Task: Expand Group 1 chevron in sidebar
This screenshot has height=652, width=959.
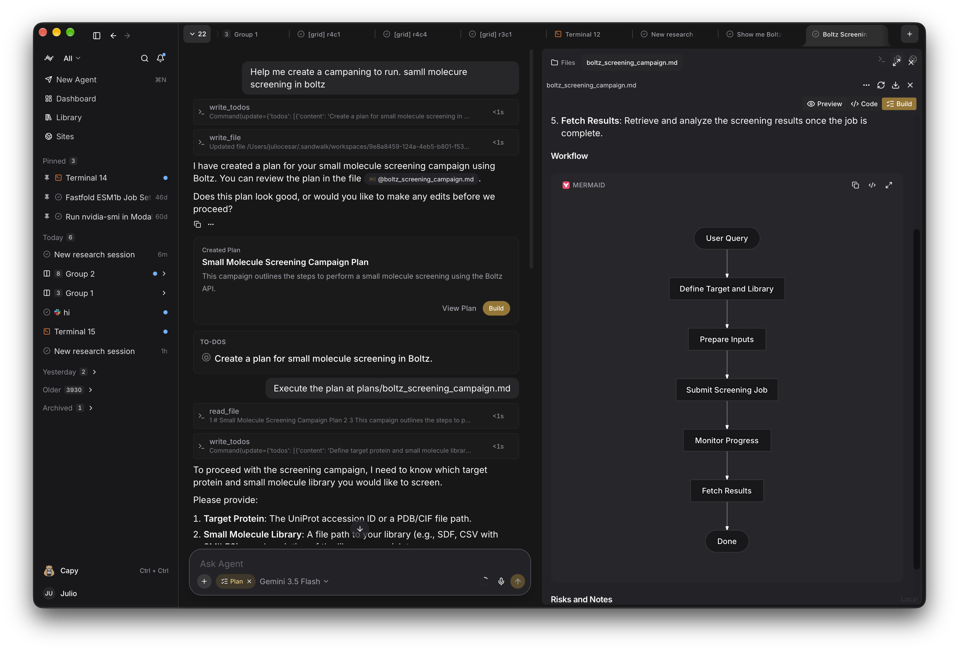Action: click(164, 293)
